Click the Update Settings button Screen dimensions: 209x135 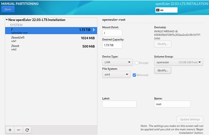190,119
